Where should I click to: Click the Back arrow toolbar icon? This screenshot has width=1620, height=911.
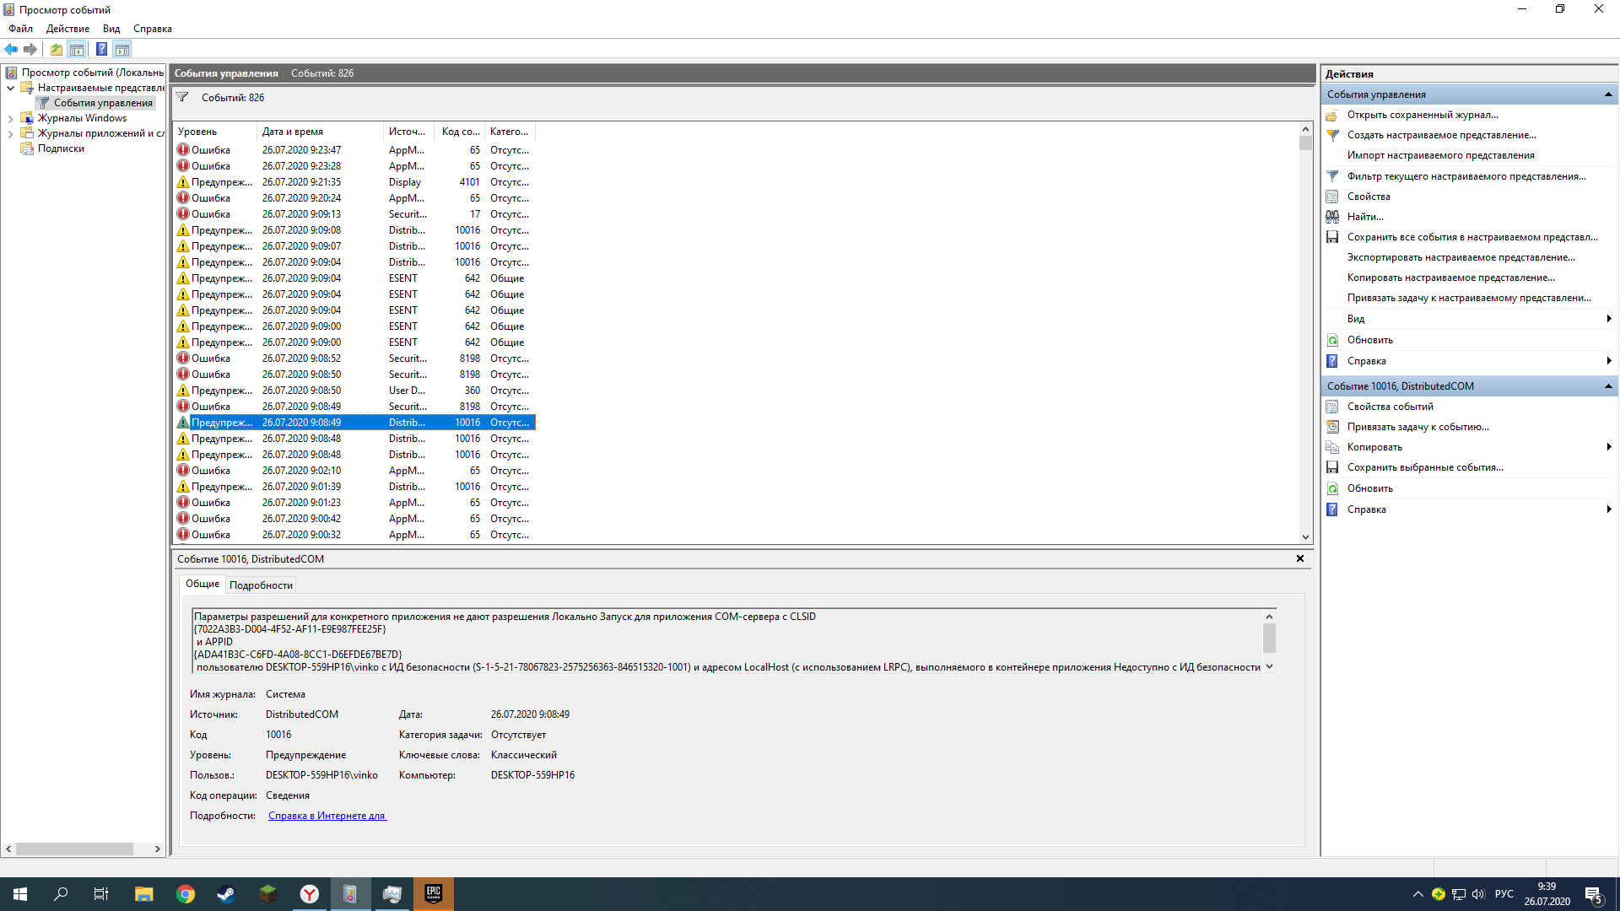[x=11, y=49]
